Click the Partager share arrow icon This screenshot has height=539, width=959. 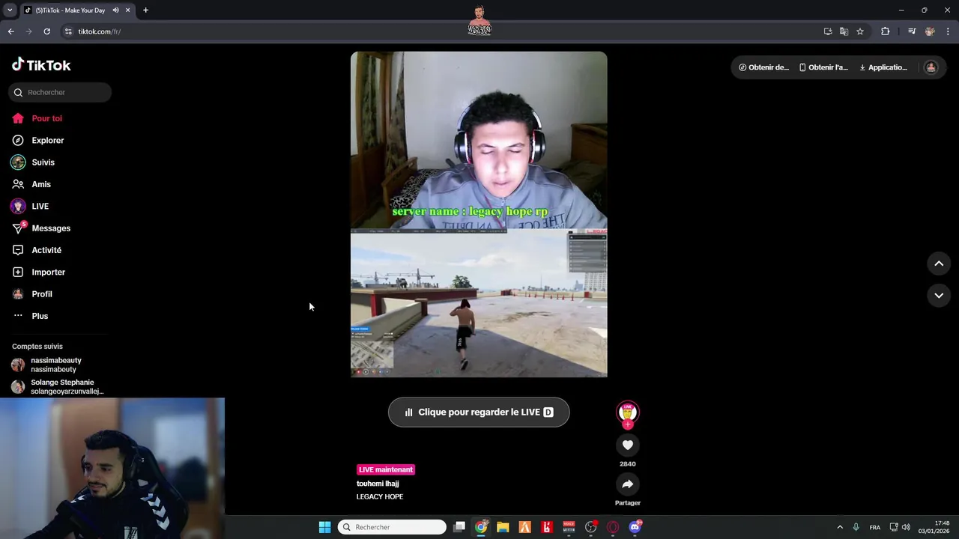pyautogui.click(x=628, y=484)
